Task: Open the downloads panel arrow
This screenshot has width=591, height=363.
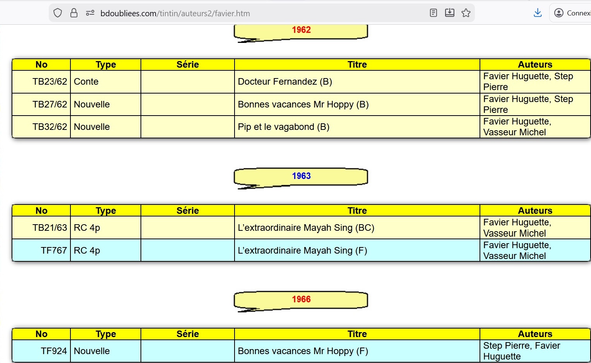Action: coord(538,13)
